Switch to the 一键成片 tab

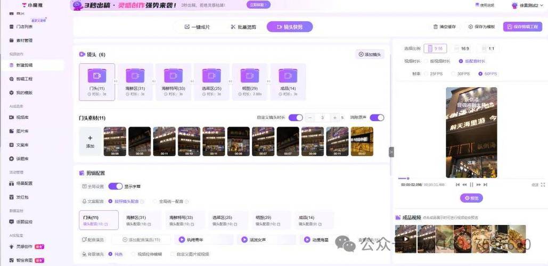pos(197,27)
